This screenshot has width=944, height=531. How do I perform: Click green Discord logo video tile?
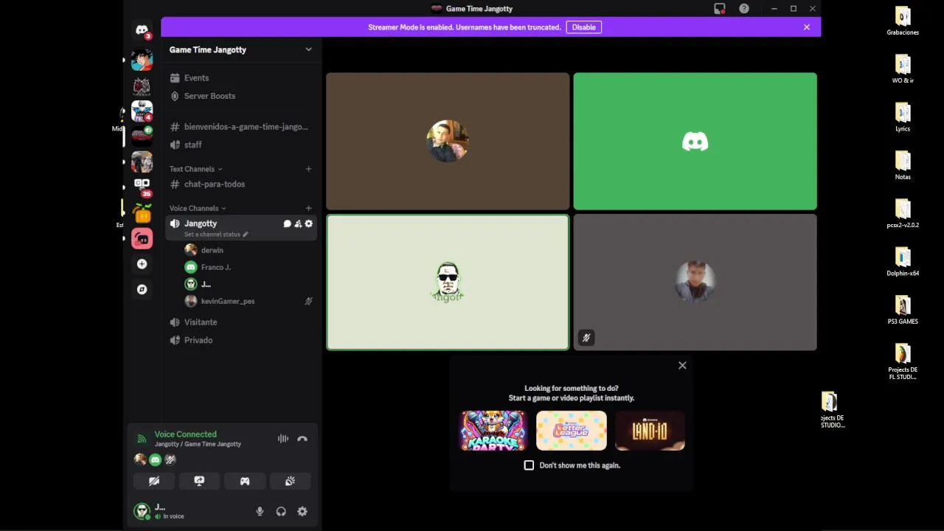pyautogui.click(x=695, y=141)
